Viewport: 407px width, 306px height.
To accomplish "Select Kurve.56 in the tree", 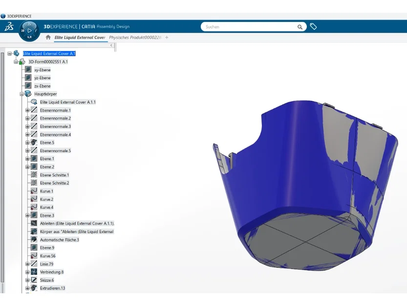I will [48, 256].
